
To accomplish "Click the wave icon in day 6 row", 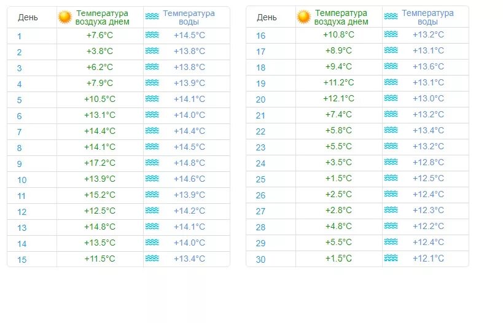I will tap(152, 114).
